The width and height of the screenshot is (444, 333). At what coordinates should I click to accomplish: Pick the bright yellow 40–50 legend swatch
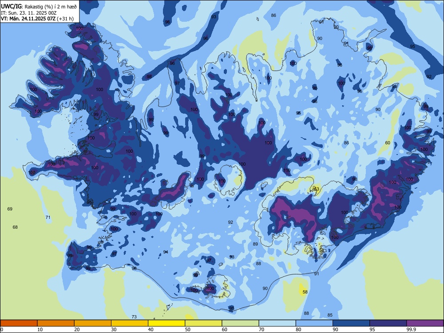(166, 323)
